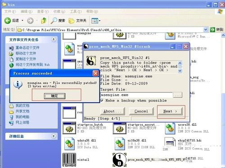The height and width of the screenshot is (168, 225).
Task: Click Next > button in patcher
Action: click(x=171, y=111)
